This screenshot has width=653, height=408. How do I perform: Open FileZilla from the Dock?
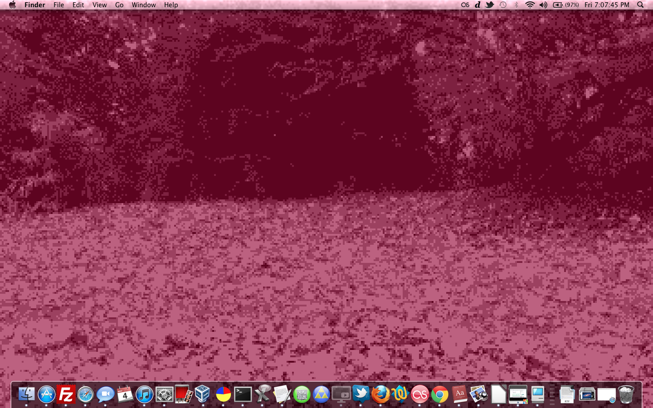66,394
